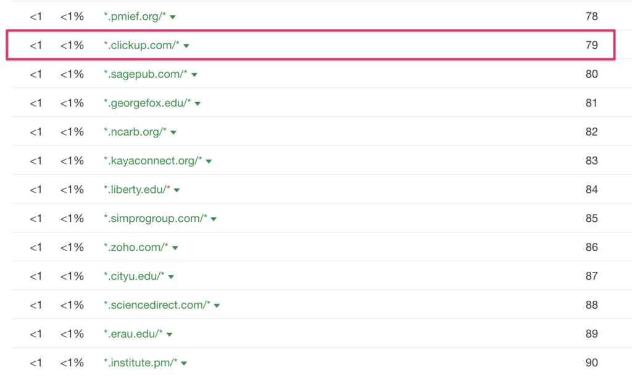Open the *.liberty.edu/* domain link
Image resolution: width=632 pixels, height=376 pixels.
pyautogui.click(x=136, y=190)
